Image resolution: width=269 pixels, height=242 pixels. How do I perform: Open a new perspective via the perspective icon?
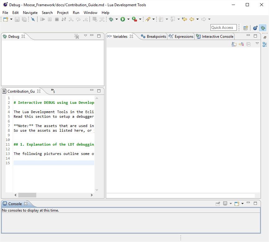(x=245, y=28)
